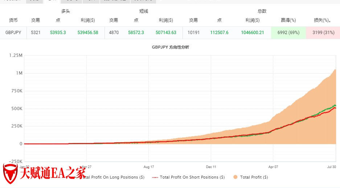Select the 多头 column group header
Image resolution: width=340 pixels, height=188 pixels.
[65, 11]
